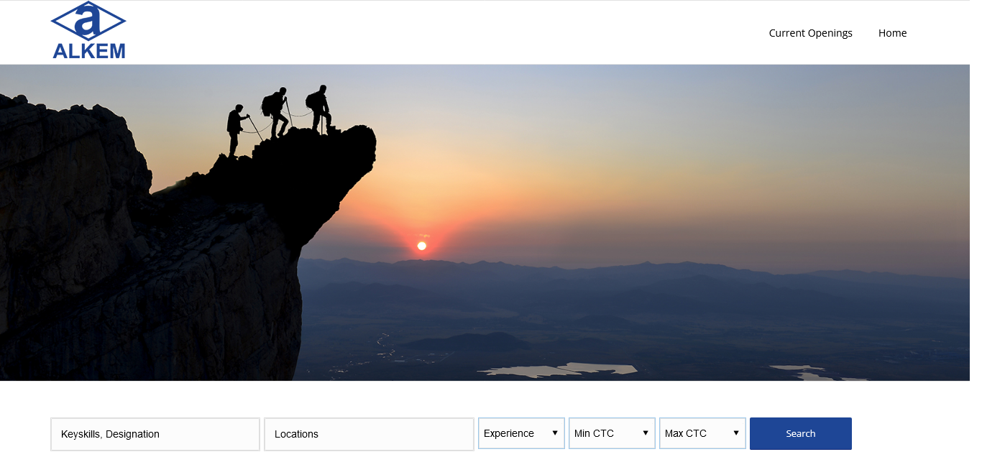Click the setting sun in the banner

422,246
